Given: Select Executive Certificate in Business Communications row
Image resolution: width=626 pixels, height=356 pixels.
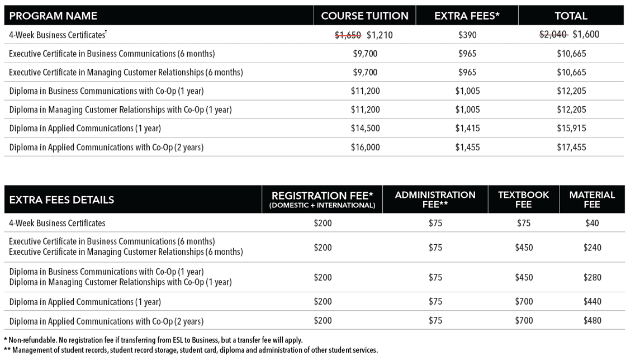Looking at the screenshot, I should [314, 54].
